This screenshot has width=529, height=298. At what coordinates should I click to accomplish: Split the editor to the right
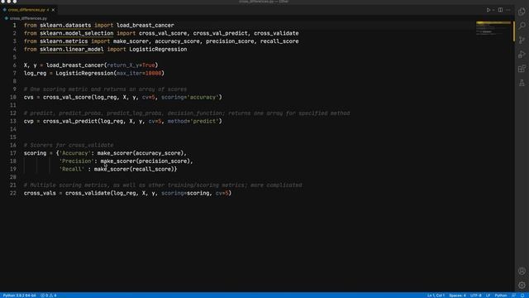point(500,10)
